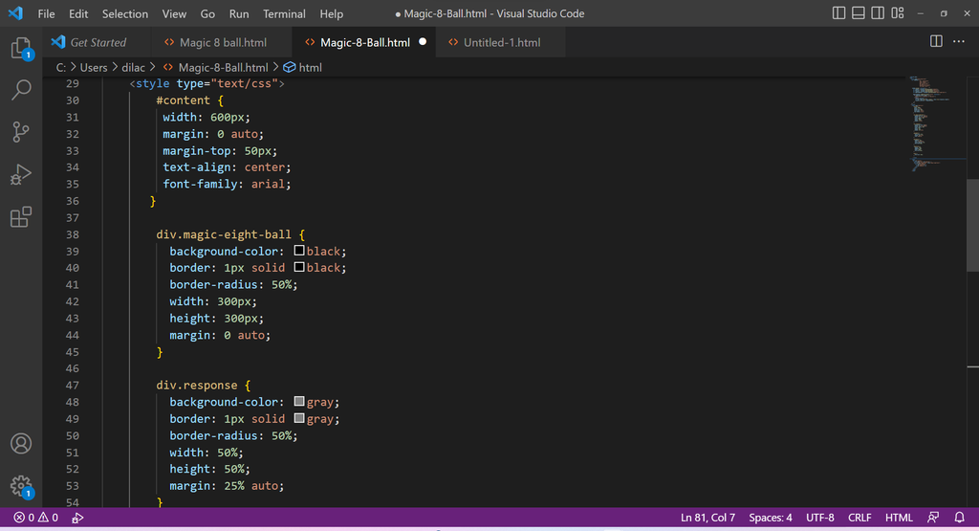The width and height of the screenshot is (979, 531).
Task: Open the black swatch next to background-color on line 39
Action: (x=299, y=251)
